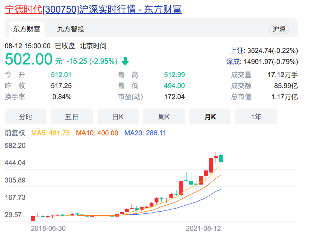Click the MA10: 400.00 indicator label

click(x=97, y=133)
